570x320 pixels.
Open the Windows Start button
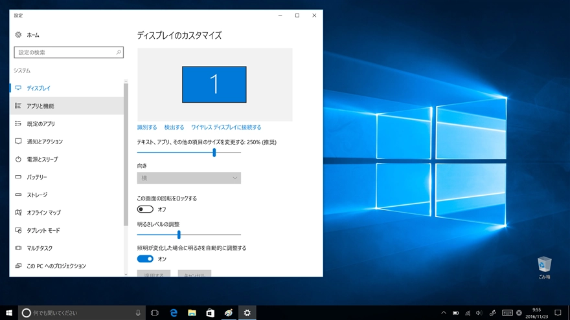[9, 313]
